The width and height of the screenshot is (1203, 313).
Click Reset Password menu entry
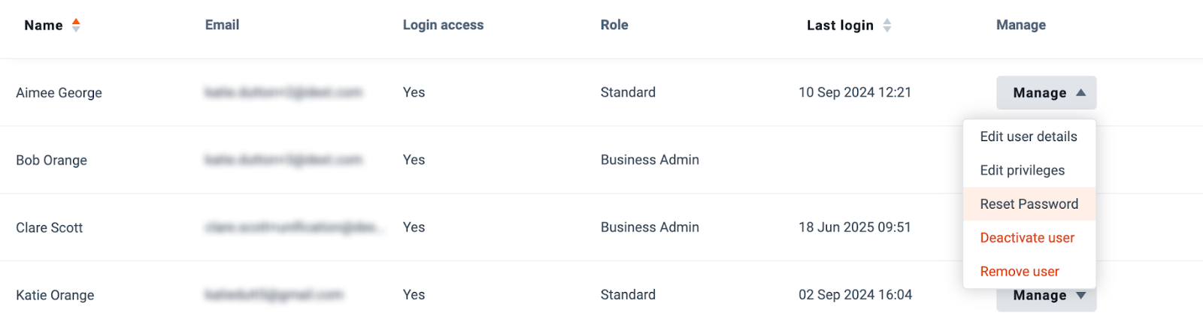tap(1029, 204)
